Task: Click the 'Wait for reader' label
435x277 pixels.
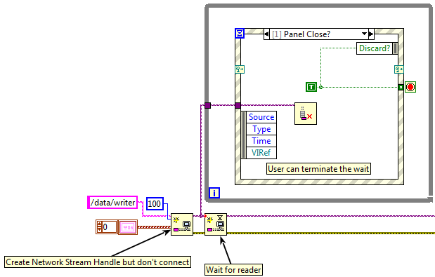Action: (233, 269)
